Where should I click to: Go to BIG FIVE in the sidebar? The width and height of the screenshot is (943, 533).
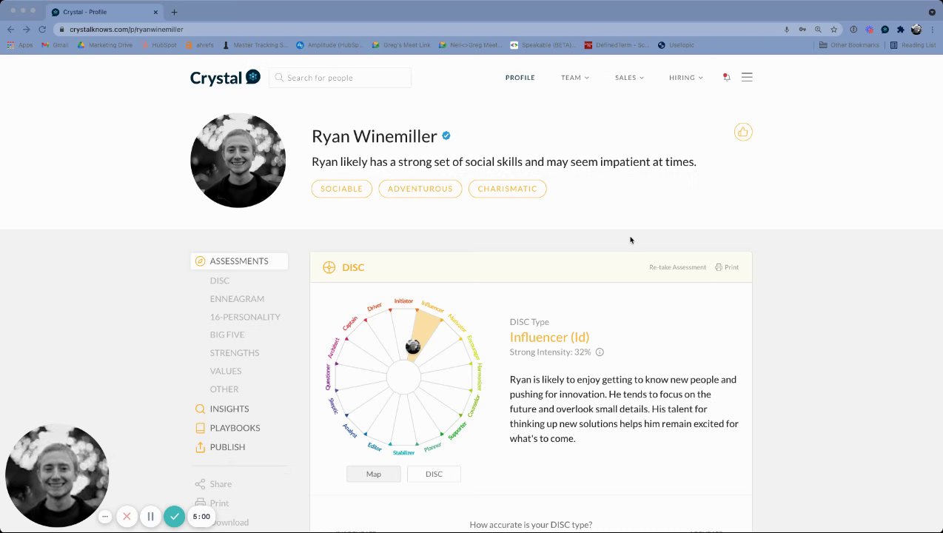(227, 335)
